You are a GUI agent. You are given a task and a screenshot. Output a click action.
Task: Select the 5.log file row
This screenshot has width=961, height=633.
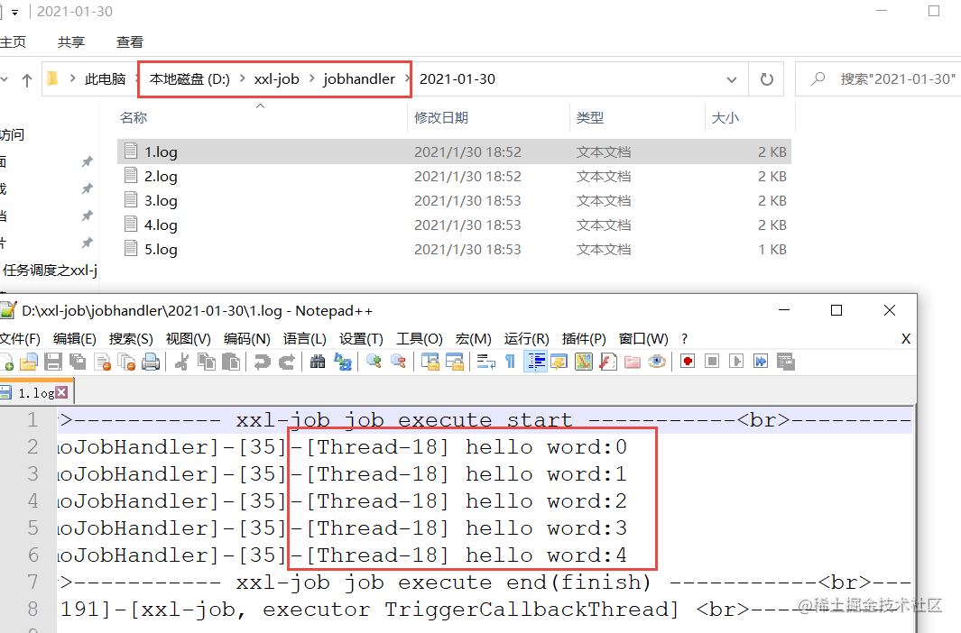pyautogui.click(x=454, y=249)
